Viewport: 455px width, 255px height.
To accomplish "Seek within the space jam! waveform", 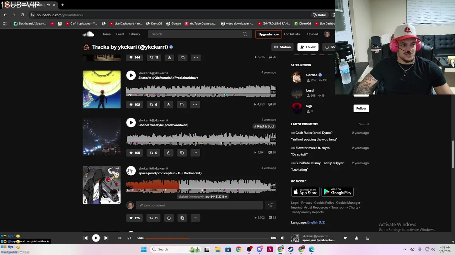I will coord(201,186).
